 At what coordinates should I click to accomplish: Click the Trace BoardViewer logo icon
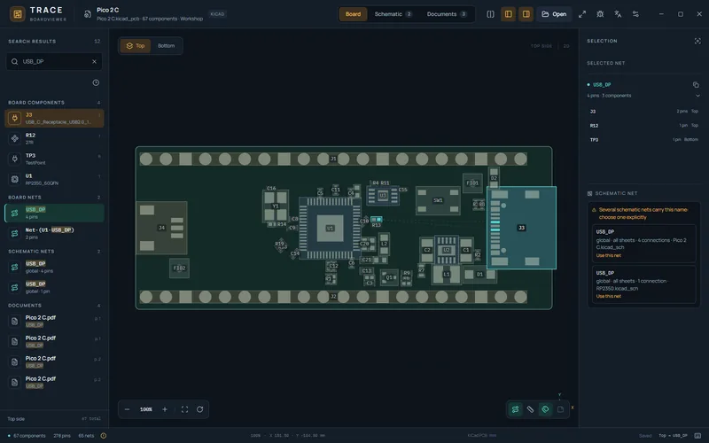[17, 14]
